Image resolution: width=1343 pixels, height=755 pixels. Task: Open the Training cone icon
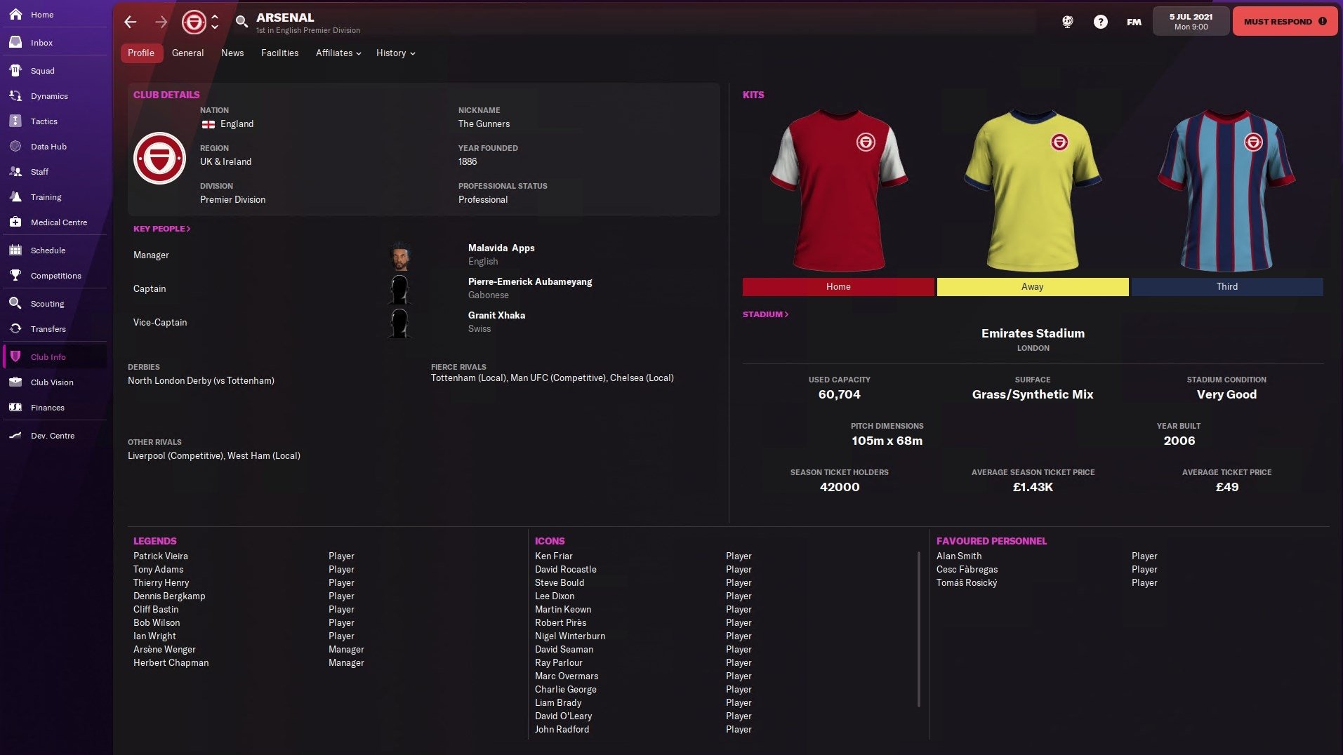(x=15, y=196)
